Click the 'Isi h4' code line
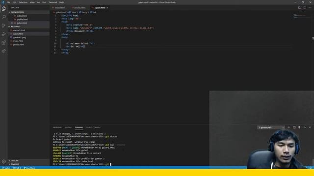The height and width of the screenshot is (176, 314). pyautogui.click(x=75, y=46)
